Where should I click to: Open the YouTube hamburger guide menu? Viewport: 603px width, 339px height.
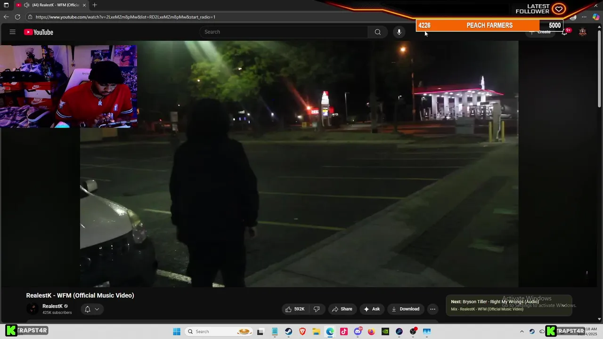click(13, 32)
